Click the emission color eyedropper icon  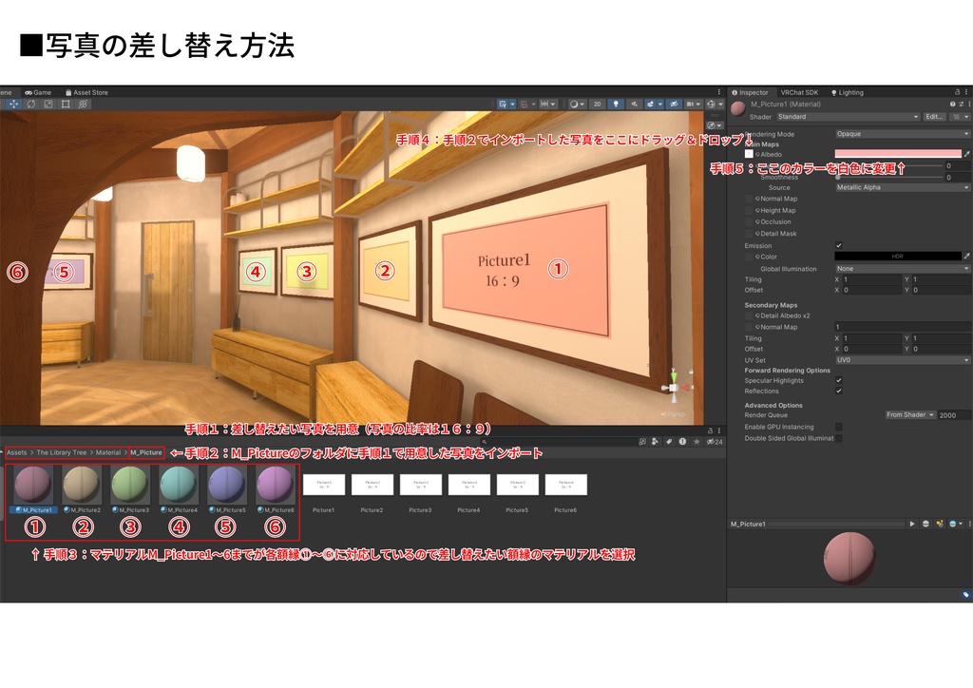point(966,257)
